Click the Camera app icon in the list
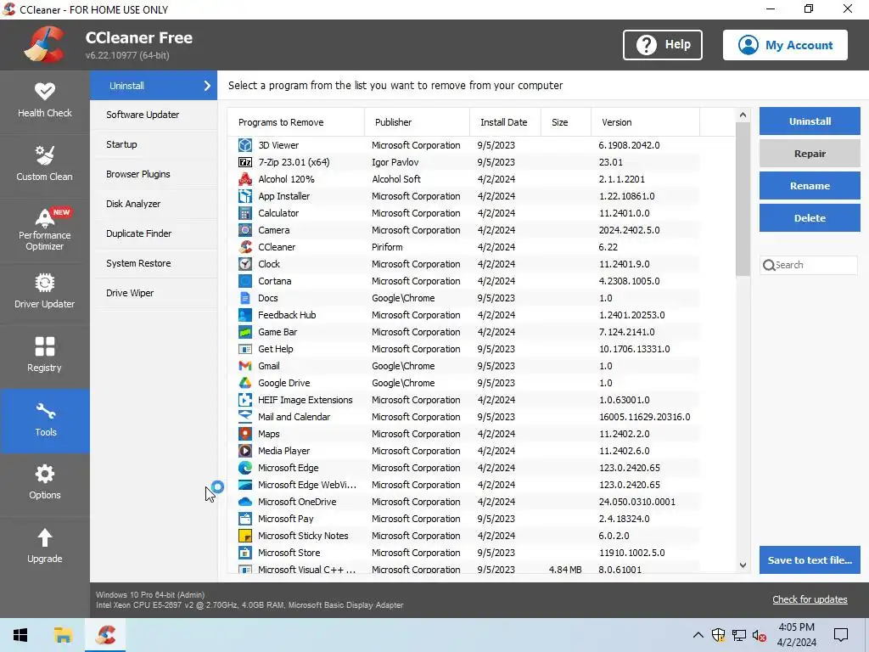Image resolution: width=869 pixels, height=652 pixels. click(245, 230)
